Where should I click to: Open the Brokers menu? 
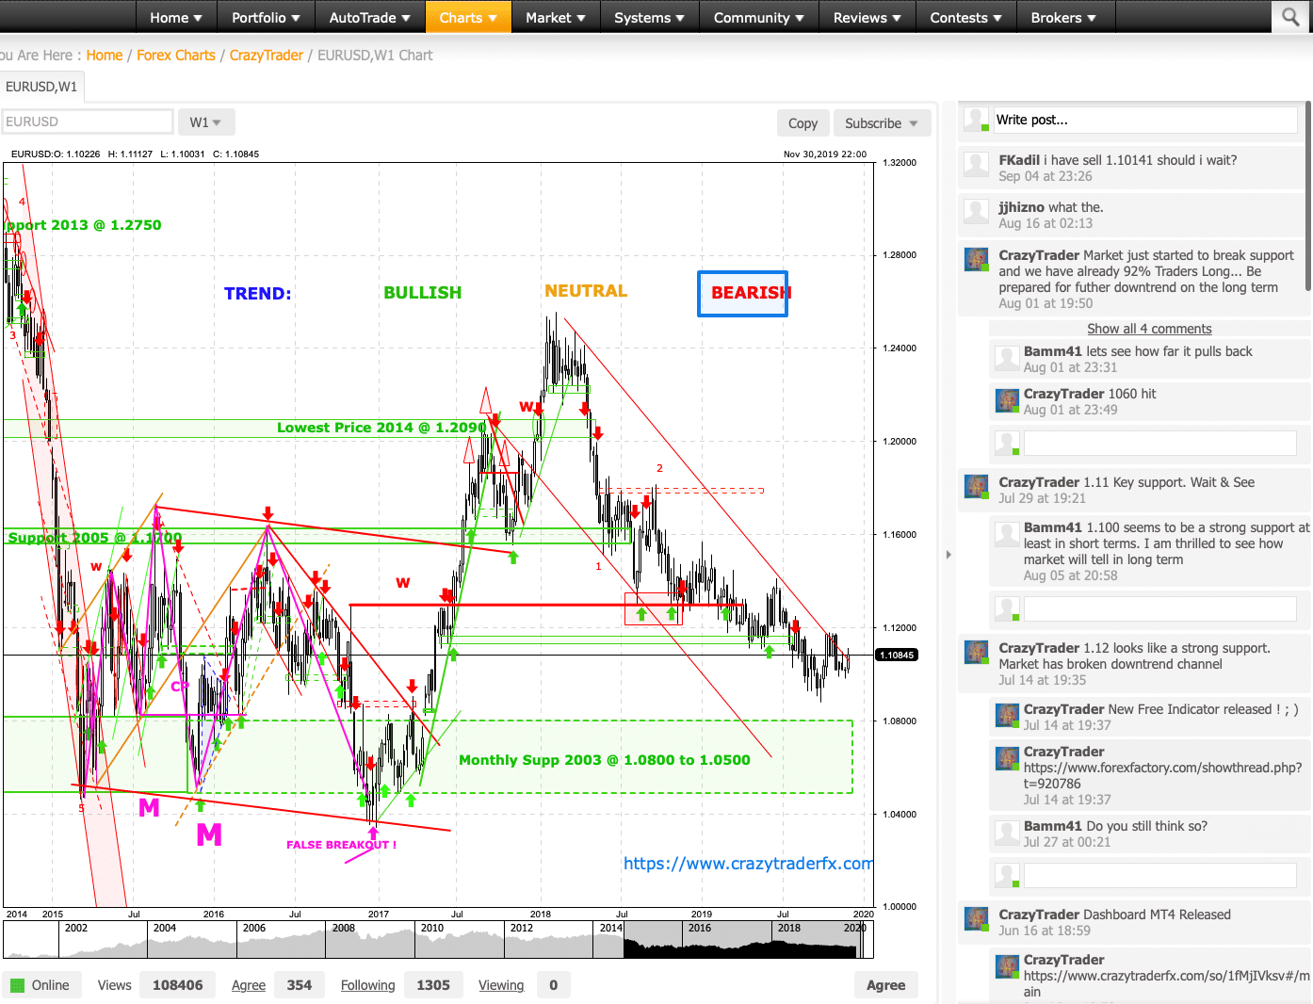pyautogui.click(x=1063, y=17)
